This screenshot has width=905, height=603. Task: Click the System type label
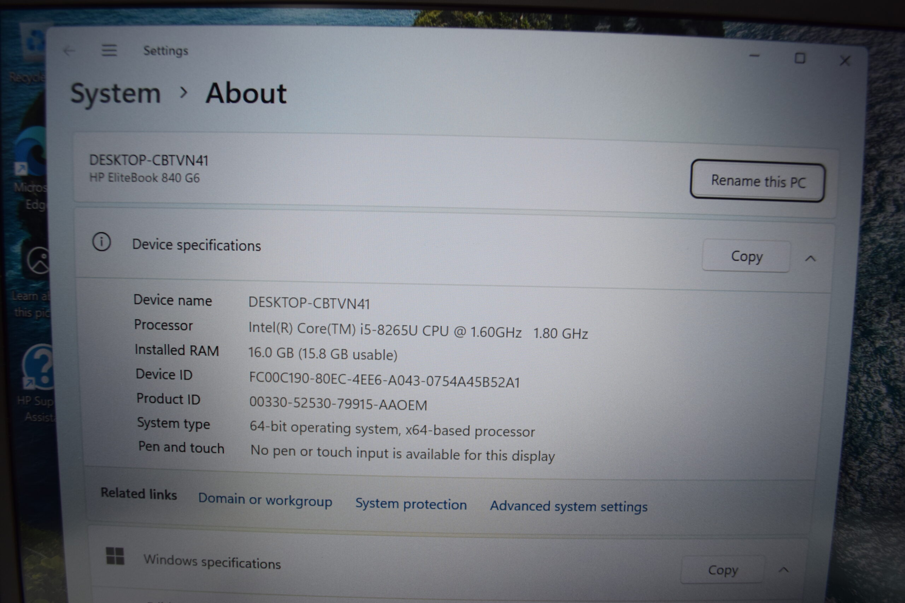point(174,424)
